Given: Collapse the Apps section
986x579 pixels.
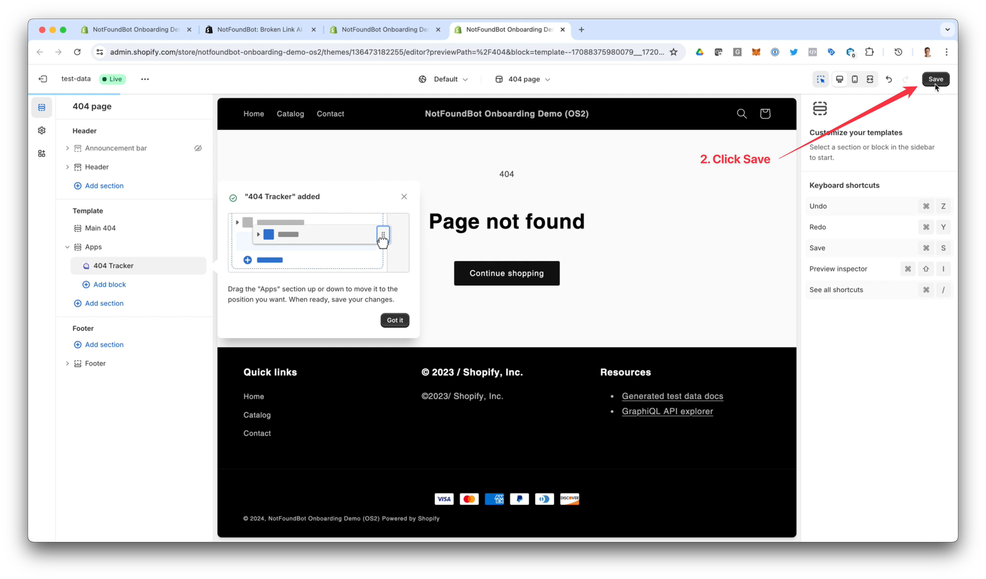Looking at the screenshot, I should click(67, 247).
